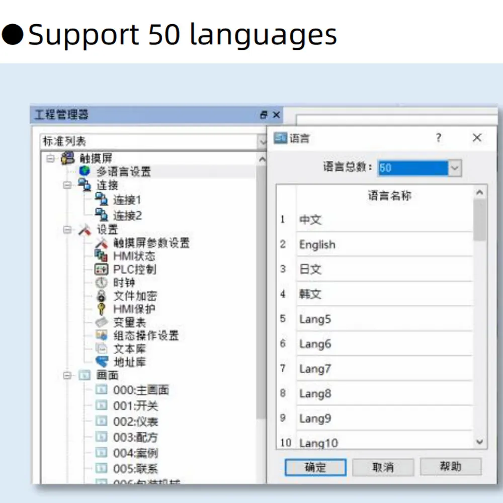Viewport: 503px width, 503px height.
Task: Click the 帮助 button
Action: 450,466
